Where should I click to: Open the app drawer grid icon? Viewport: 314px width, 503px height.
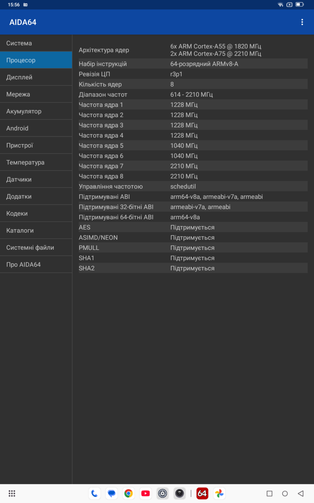(12, 493)
